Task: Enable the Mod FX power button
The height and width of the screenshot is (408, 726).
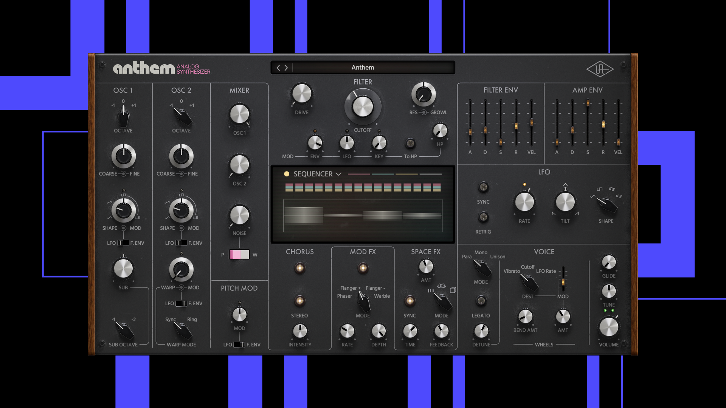Action: 363,268
